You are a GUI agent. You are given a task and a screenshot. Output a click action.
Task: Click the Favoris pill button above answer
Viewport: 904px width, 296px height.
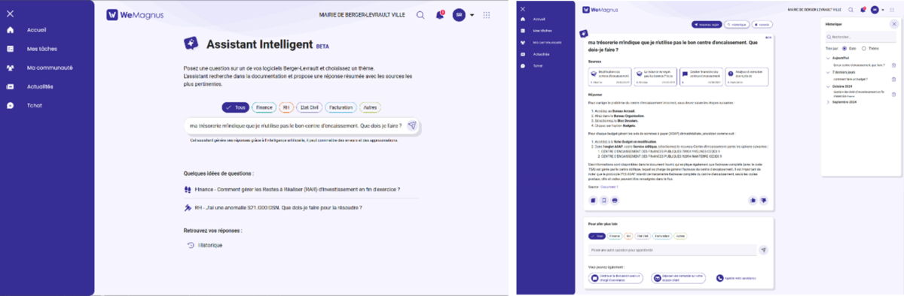(x=762, y=25)
